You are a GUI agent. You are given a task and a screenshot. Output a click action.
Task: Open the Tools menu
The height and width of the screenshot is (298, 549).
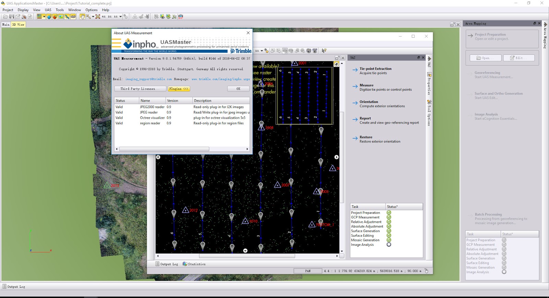pos(60,10)
